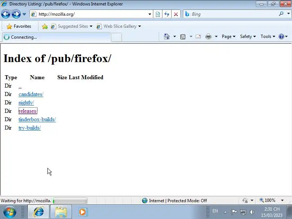Click the page loading progress bar
Screen dimensions: 292x219
(x=70, y=201)
